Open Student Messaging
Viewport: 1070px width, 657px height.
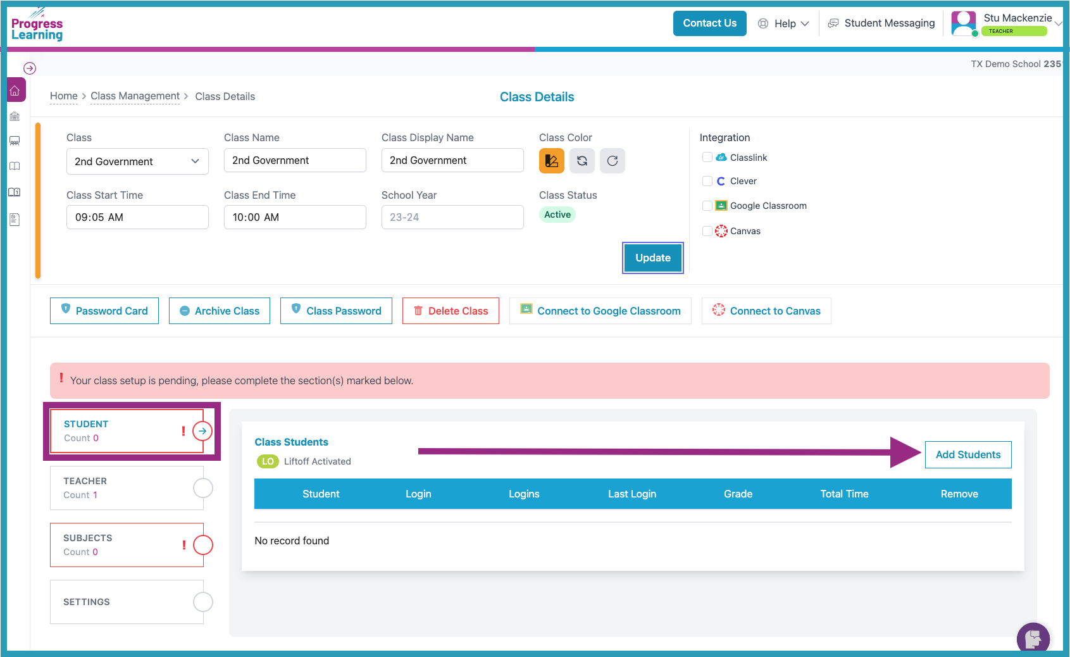881,23
